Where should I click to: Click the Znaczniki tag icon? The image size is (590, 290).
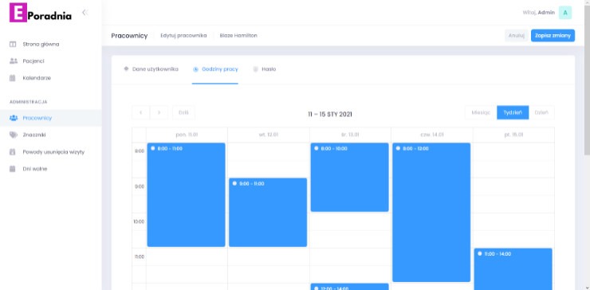click(14, 135)
